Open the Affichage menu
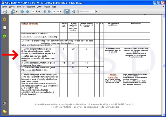The width and height of the screenshot is (166, 117). (20, 7)
